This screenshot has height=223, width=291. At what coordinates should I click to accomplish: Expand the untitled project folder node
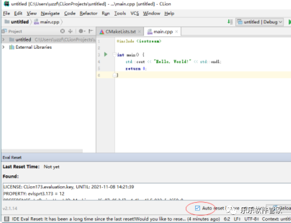pos(3,39)
